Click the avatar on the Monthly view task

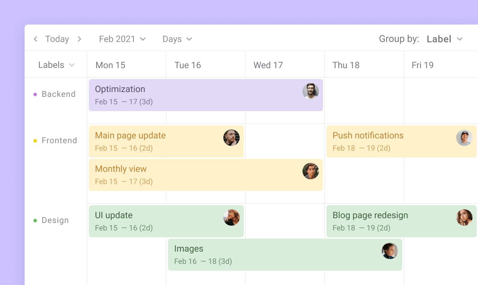click(x=311, y=171)
